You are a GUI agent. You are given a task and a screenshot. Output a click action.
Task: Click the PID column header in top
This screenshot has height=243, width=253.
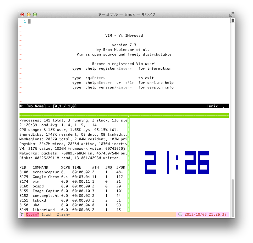23,167
